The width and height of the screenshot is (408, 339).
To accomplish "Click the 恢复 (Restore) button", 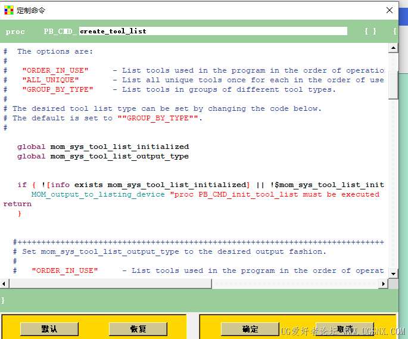I will [138, 329].
